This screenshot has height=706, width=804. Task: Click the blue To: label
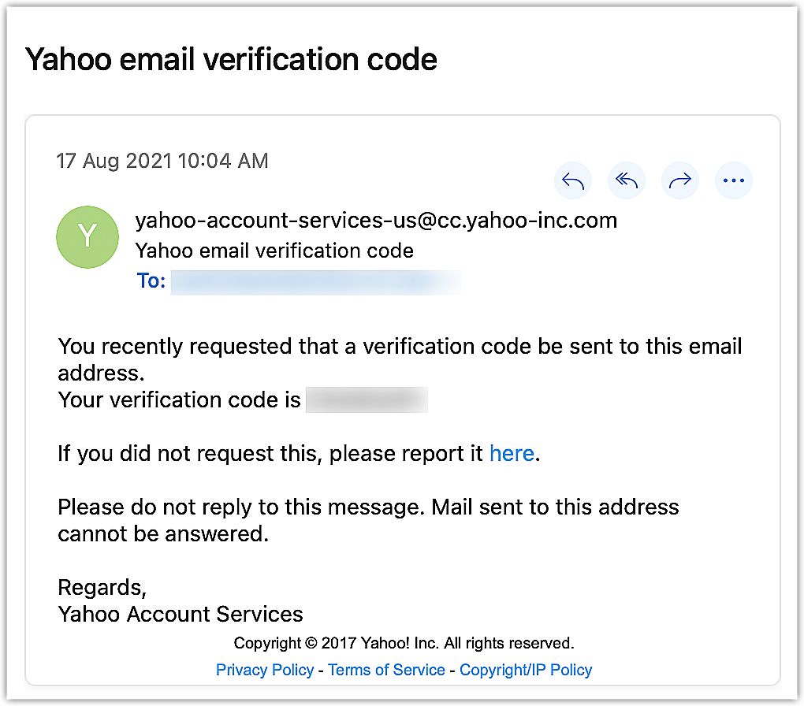click(151, 281)
